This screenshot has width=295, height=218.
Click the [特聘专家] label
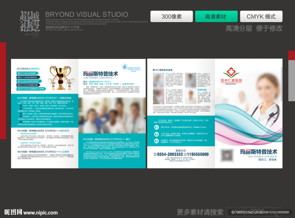[202, 90]
